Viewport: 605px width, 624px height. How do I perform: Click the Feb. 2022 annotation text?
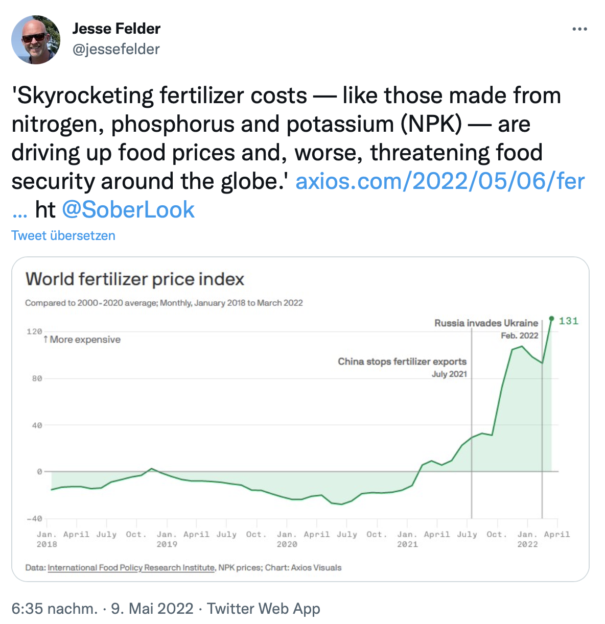click(520, 335)
